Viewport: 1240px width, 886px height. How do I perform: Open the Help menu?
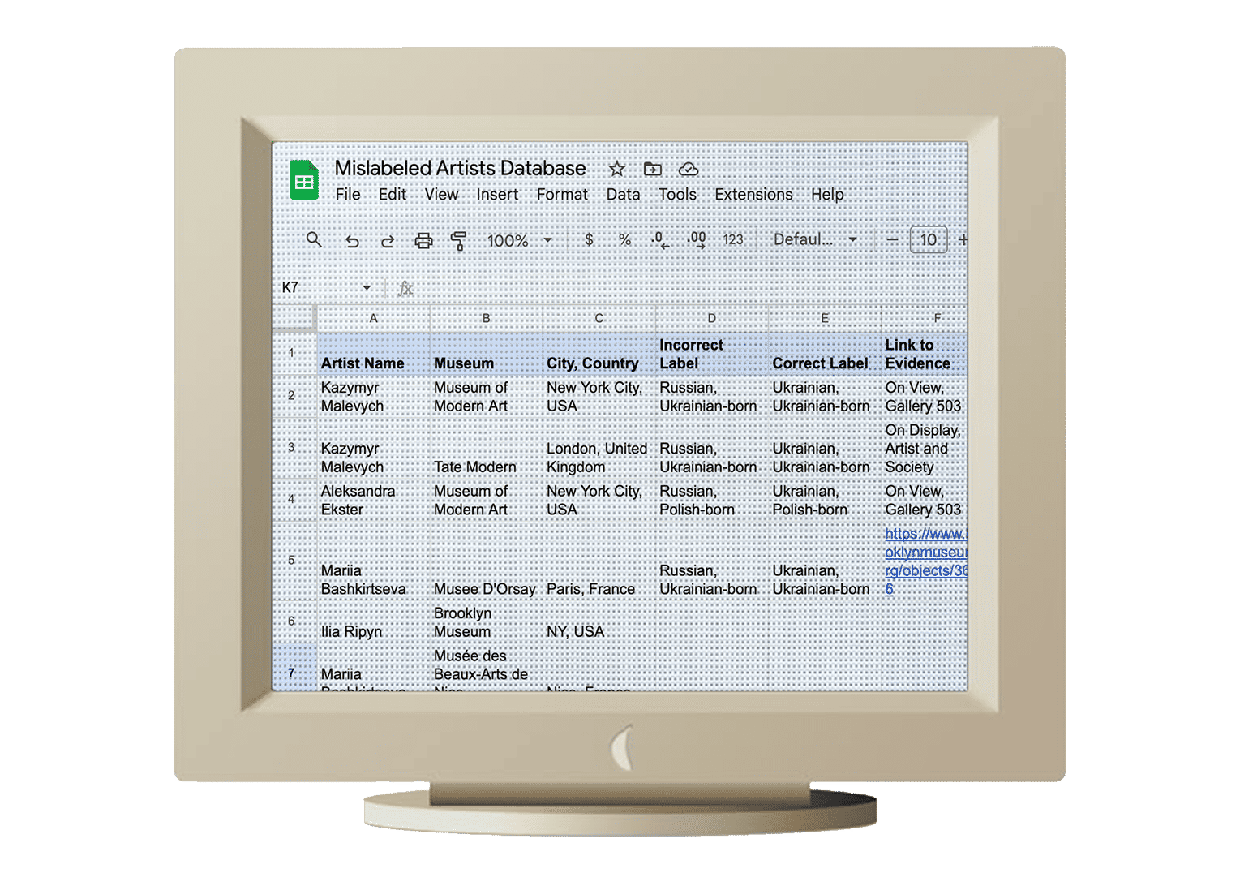tap(827, 195)
